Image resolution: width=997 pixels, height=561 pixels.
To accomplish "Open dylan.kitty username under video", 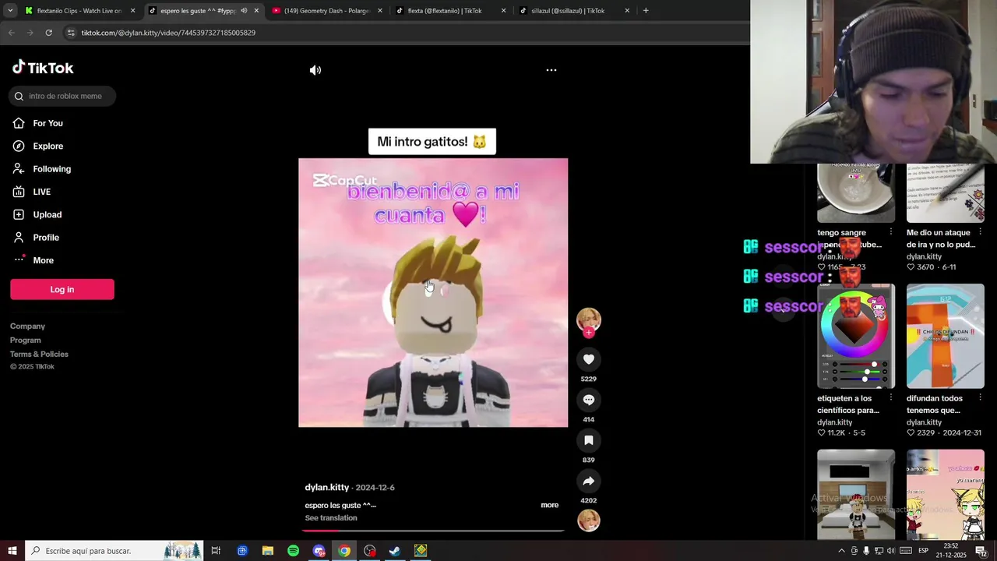I will pos(327,487).
